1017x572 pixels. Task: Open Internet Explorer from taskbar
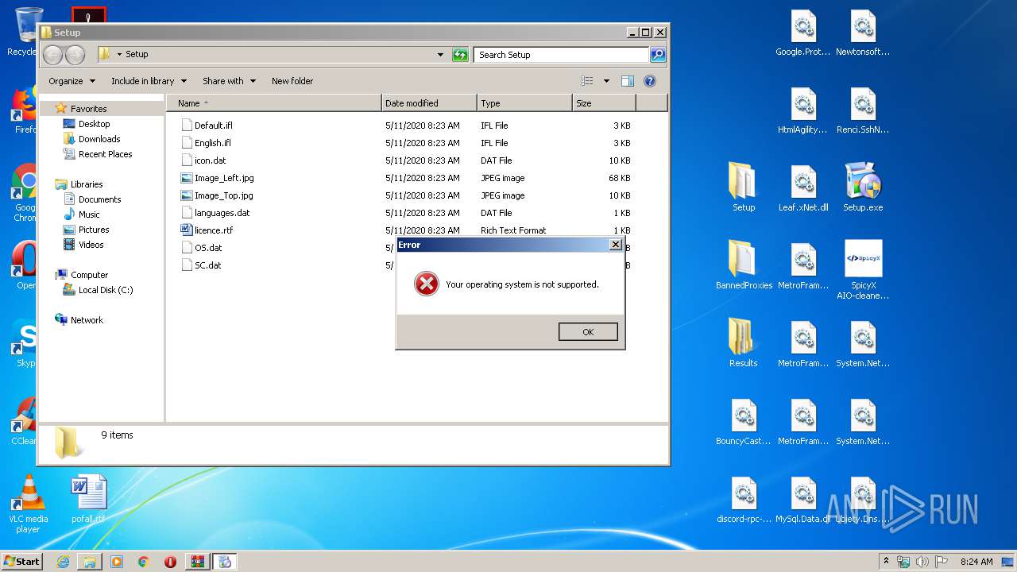[x=64, y=562]
